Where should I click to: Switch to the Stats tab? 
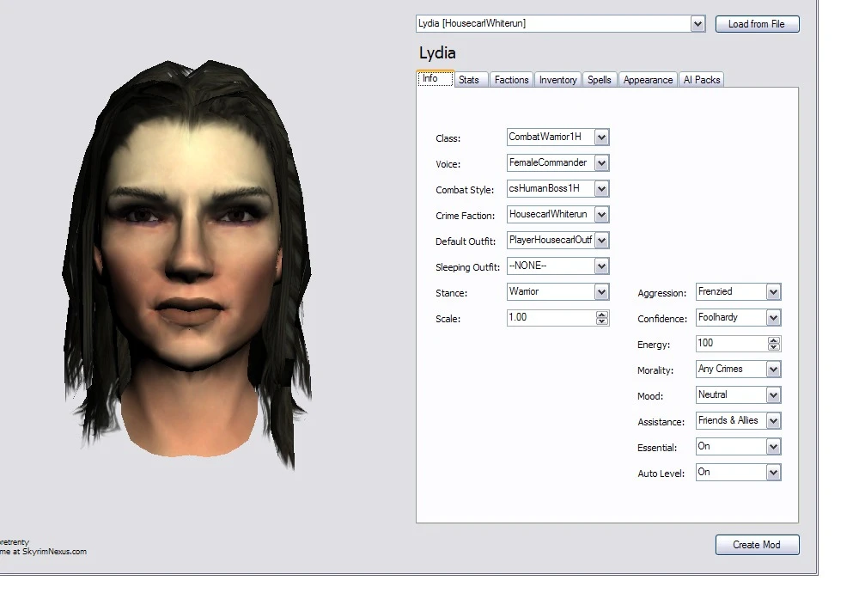tap(469, 80)
